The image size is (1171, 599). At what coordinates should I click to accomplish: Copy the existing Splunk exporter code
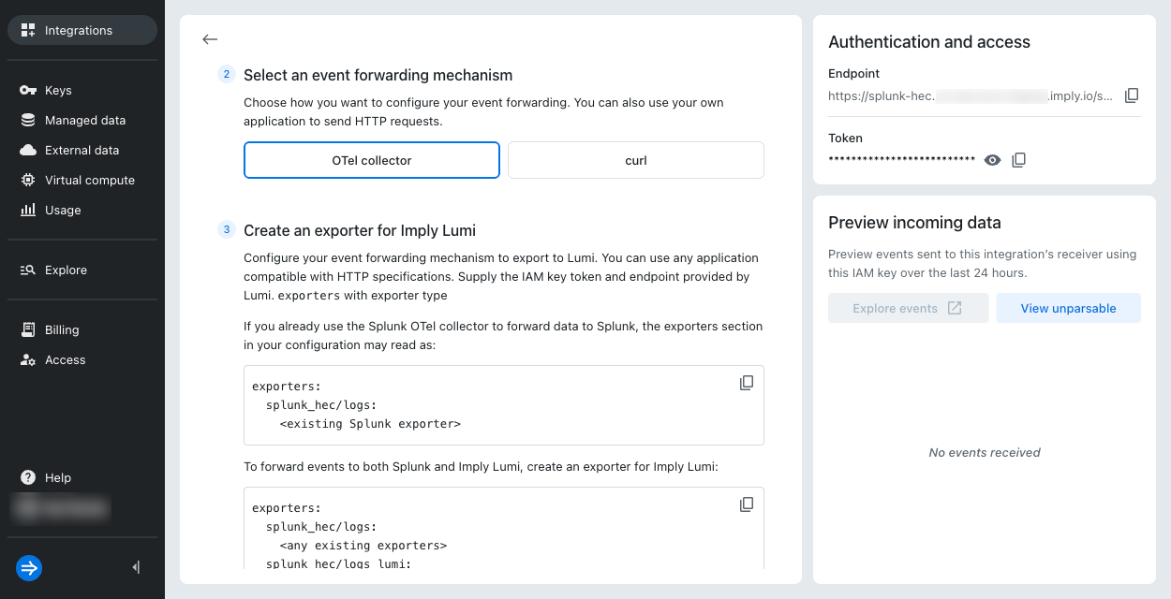(x=747, y=383)
